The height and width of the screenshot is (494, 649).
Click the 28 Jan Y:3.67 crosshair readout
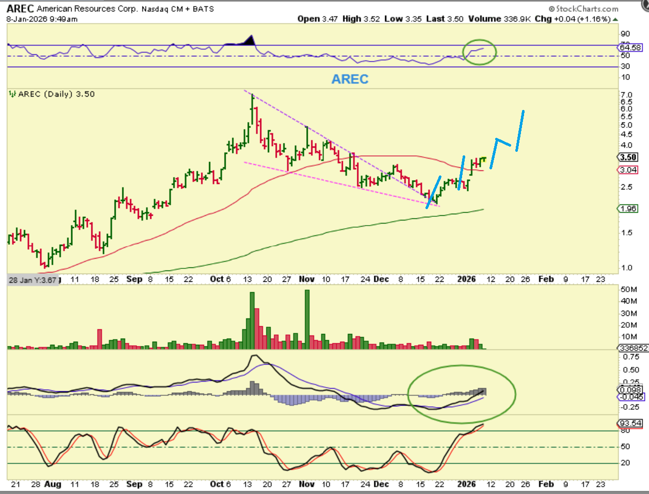pos(33,280)
